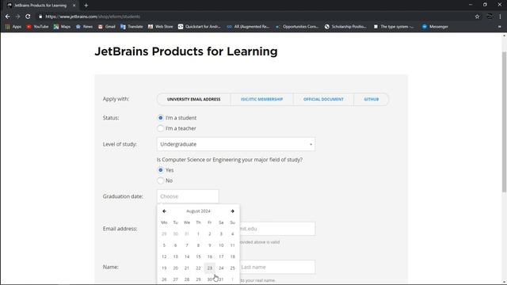Go to next month in the calendar
The height and width of the screenshot is (285, 507).
pos(232,211)
